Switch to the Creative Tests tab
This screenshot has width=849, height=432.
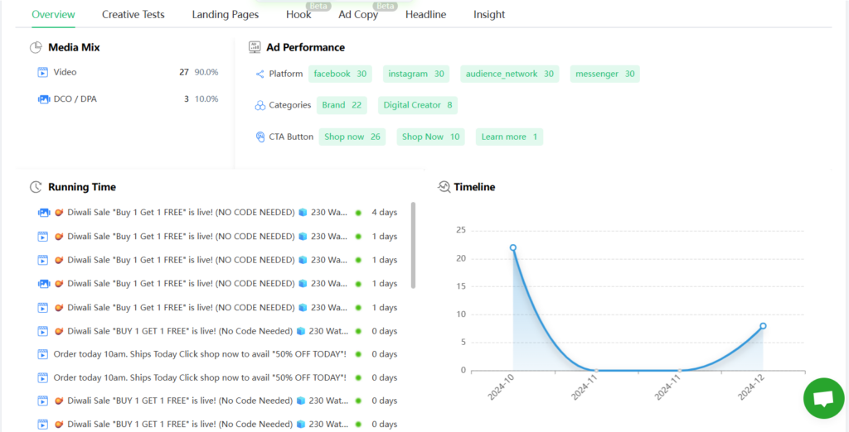133,15
